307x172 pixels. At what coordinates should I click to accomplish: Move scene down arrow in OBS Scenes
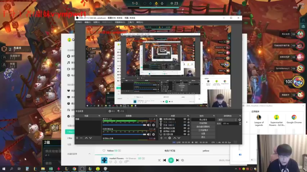tap(91, 138)
